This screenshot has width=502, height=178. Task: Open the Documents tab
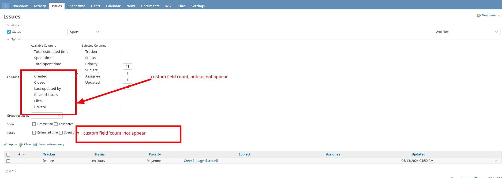tap(150, 6)
